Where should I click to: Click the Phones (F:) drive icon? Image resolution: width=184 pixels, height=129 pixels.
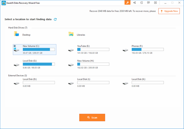pos(125,50)
